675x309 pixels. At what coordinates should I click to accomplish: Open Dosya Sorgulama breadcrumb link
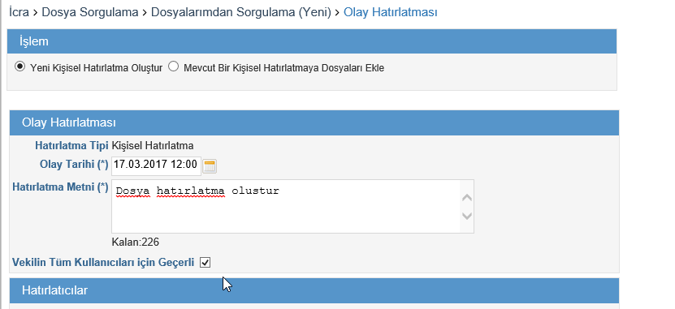(90, 12)
